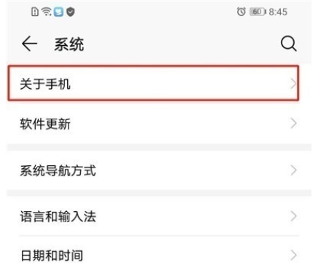
Task: Open the 关于手机 menu entry
Action: tap(153, 83)
